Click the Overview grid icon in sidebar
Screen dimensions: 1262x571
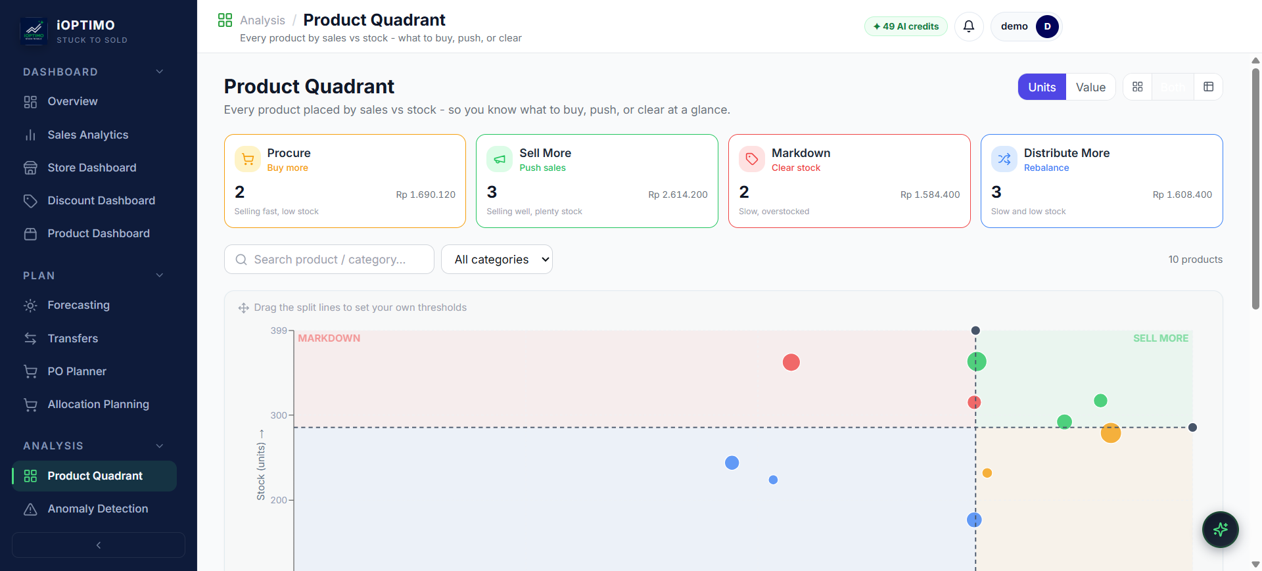[x=30, y=102]
